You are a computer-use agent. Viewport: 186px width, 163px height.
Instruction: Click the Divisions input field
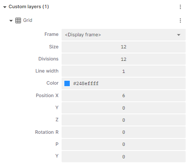click(124, 59)
